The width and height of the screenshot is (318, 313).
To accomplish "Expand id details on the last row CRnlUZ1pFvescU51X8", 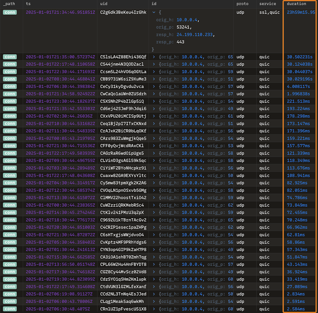I will 154,309.
